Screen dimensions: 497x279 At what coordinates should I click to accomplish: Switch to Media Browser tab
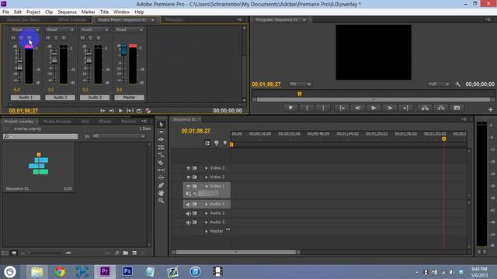tap(57, 122)
